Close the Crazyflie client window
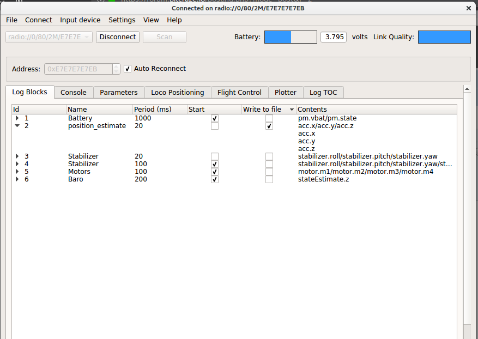Image resolution: width=478 pixels, height=339 pixels. 468,8
